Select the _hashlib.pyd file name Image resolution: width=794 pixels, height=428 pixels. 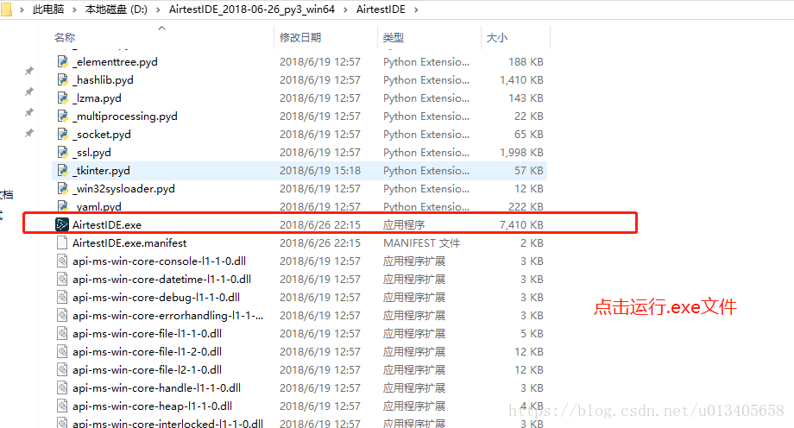[x=104, y=80]
